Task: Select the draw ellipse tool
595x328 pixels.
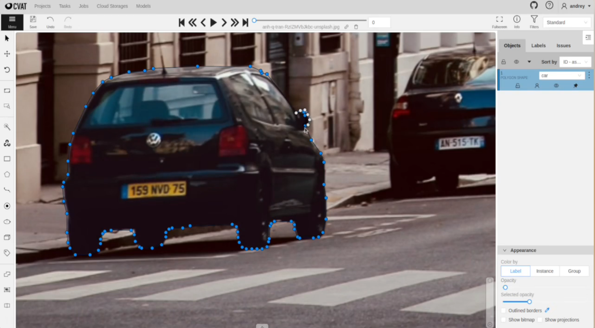Action: click(x=7, y=222)
